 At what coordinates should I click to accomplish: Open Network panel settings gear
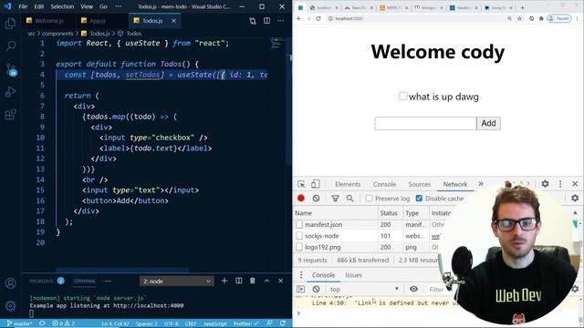(575, 199)
